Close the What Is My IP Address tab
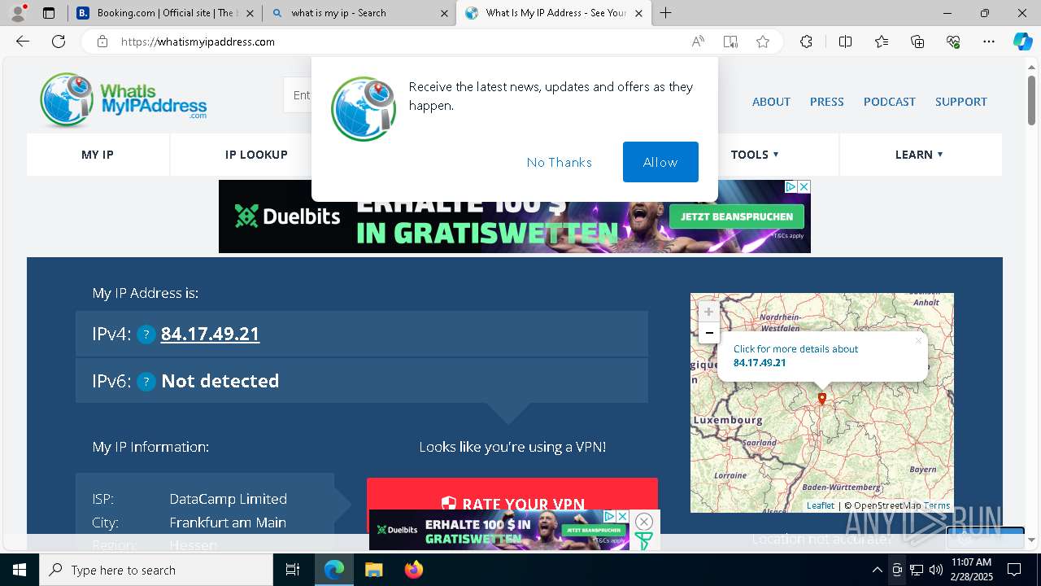This screenshot has width=1041, height=586. pyautogui.click(x=638, y=13)
